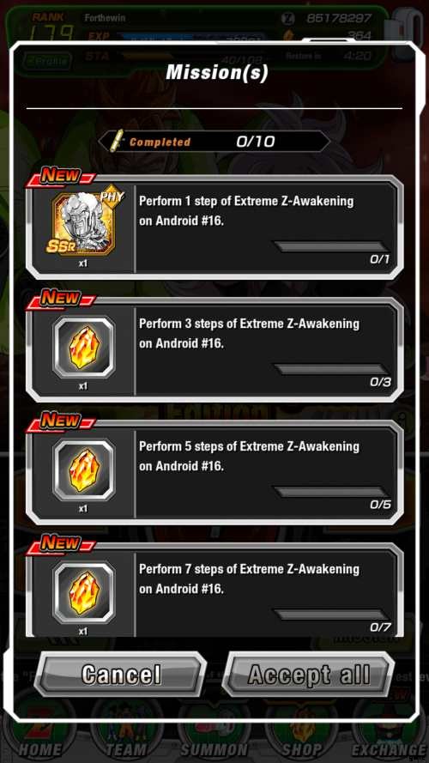Image resolution: width=429 pixels, height=763 pixels.
Task: Click the 0/1 mission progress bar
Action: coord(330,246)
